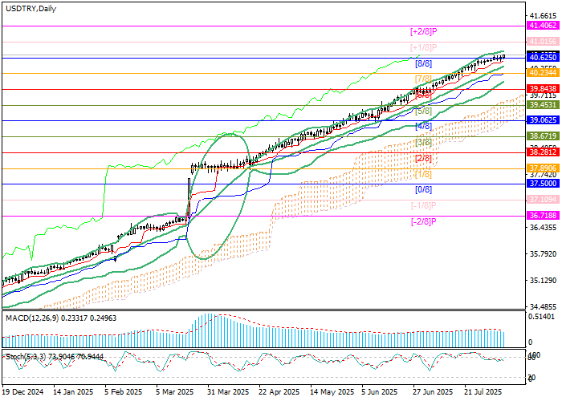Image resolution: width=562 pixels, height=401 pixels.
Task: Click the red 38.2812 price tag
Action: click(x=543, y=152)
